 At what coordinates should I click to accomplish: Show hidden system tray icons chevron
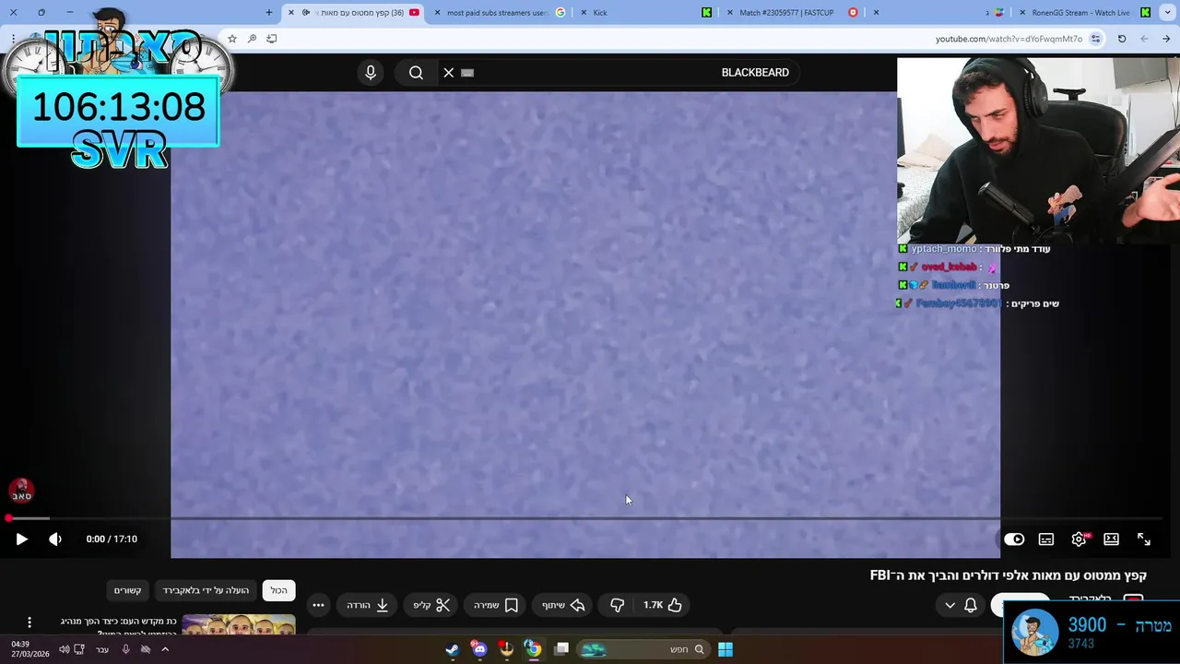[x=165, y=649]
